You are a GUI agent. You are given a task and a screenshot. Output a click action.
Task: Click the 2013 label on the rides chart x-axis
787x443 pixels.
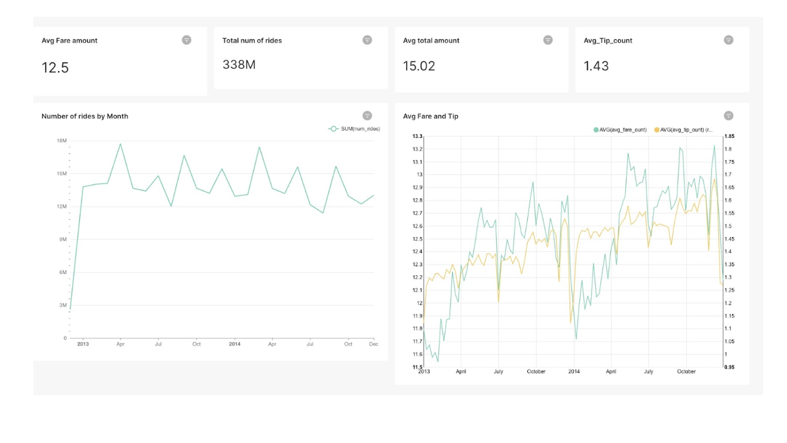click(x=83, y=344)
